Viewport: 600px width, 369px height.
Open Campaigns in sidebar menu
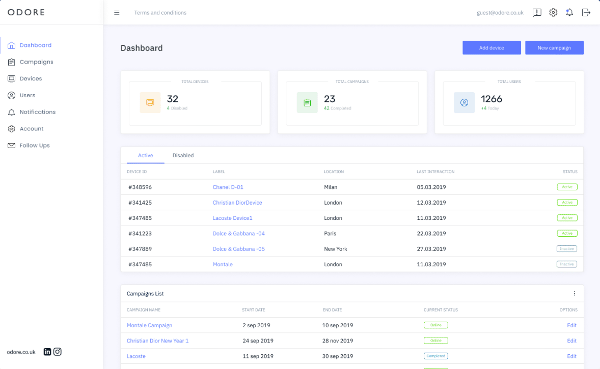pyautogui.click(x=37, y=62)
